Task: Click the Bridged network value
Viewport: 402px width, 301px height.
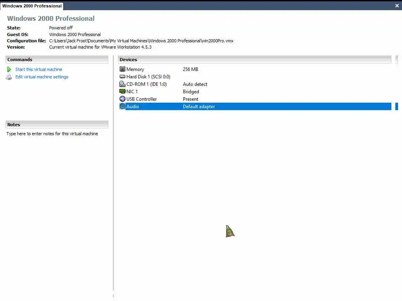Action: click(191, 92)
